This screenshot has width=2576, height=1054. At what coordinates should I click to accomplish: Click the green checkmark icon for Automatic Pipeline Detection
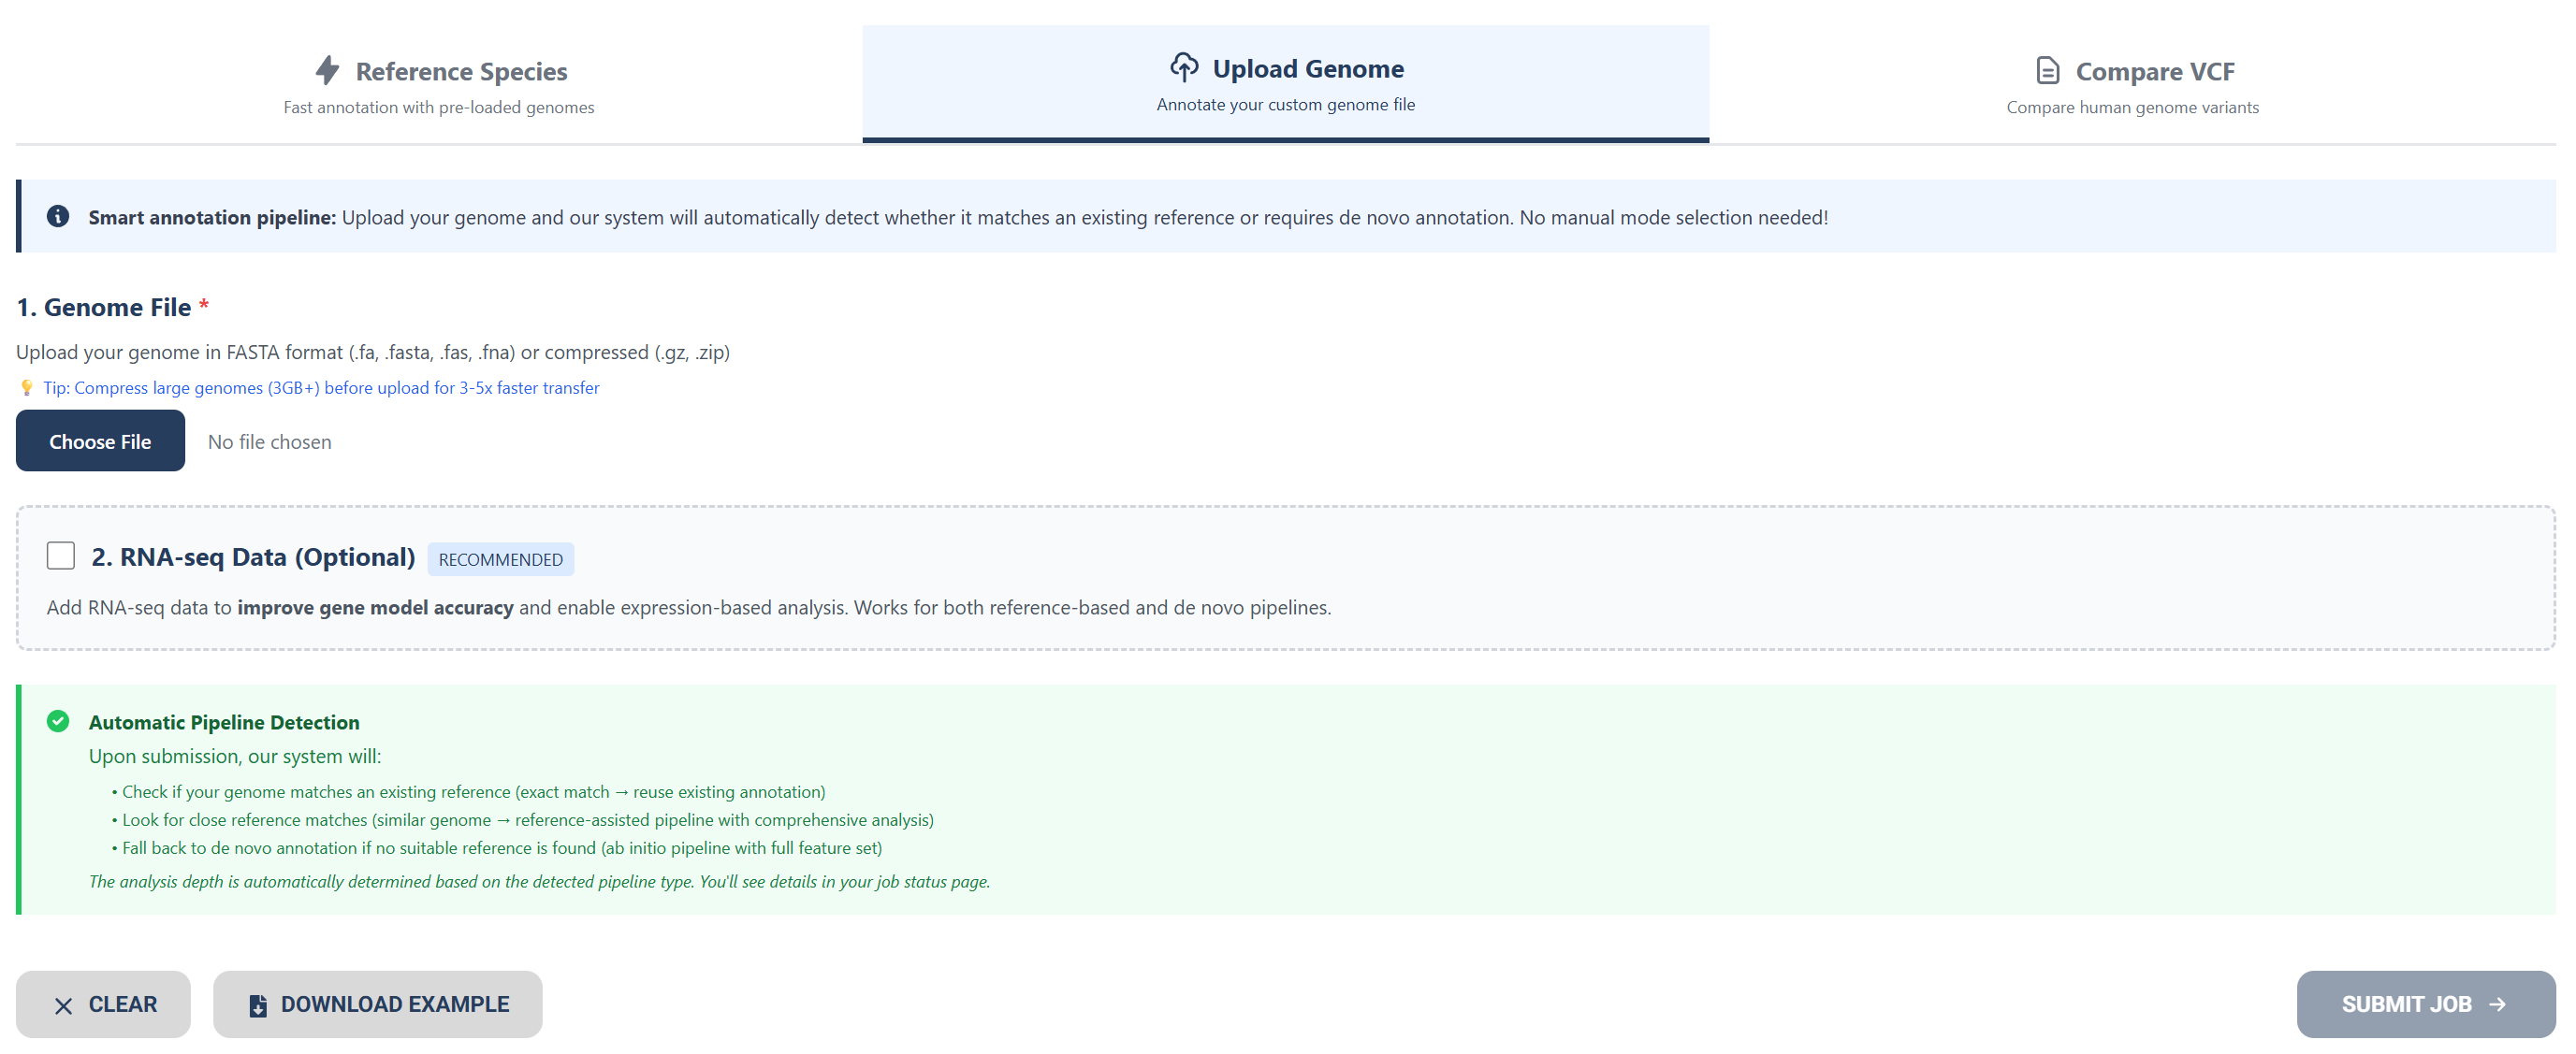point(58,721)
